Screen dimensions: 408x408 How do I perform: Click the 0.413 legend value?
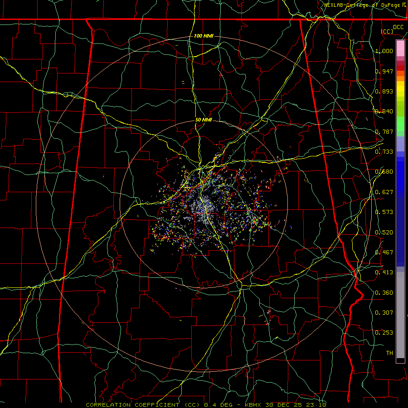point(384,272)
